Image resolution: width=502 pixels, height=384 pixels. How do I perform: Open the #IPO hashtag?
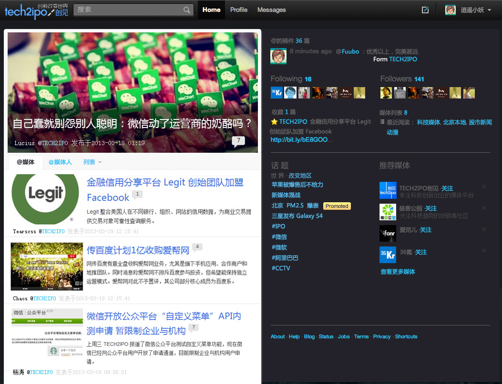click(278, 226)
